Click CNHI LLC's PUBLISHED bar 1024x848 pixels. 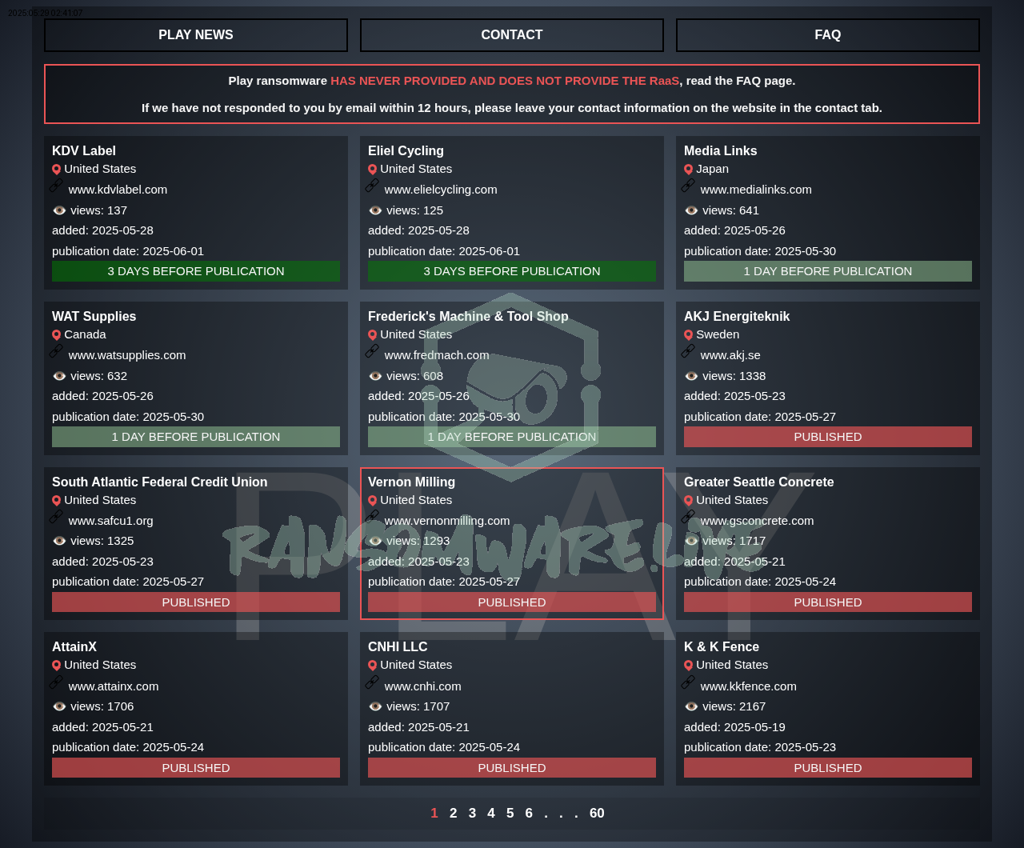512,768
